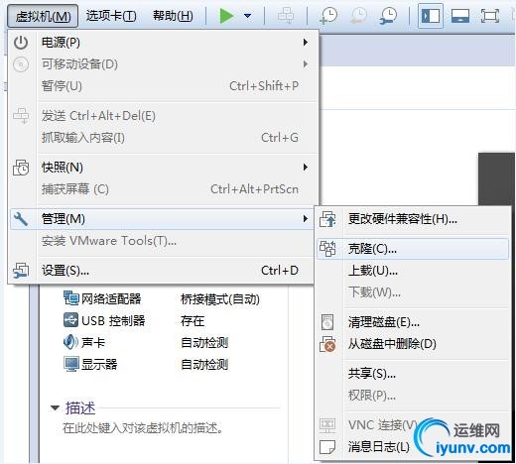Open the 电源(P) submenu
The height and width of the screenshot is (464, 516).
[162, 43]
